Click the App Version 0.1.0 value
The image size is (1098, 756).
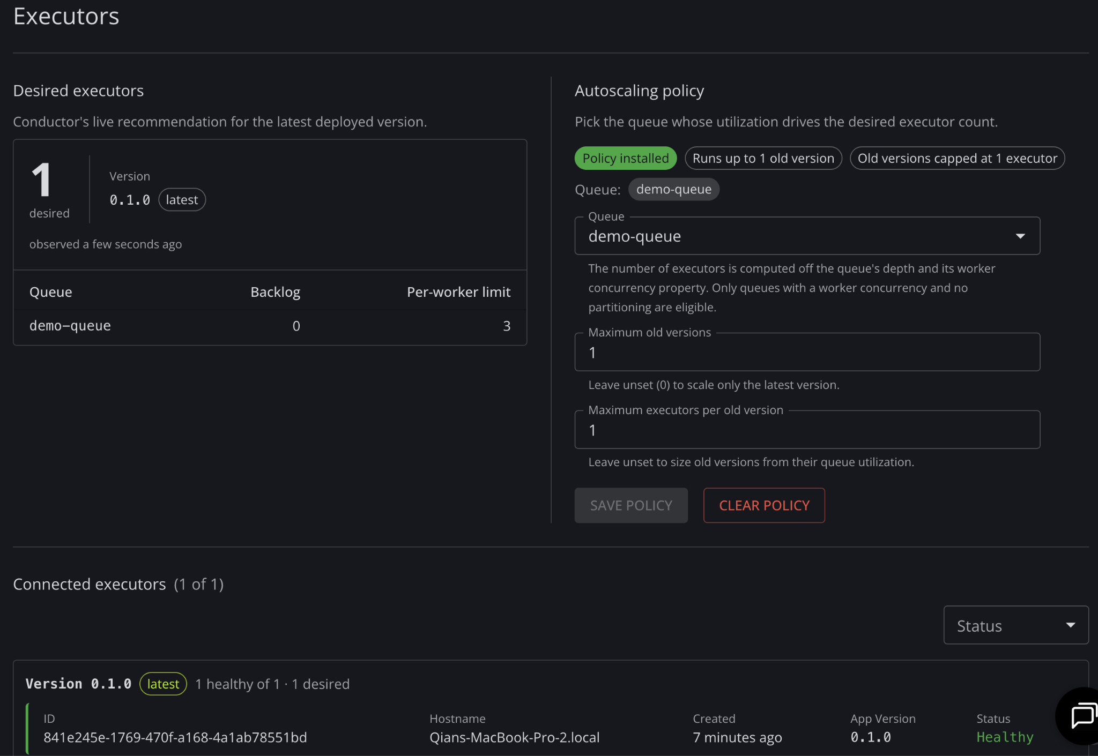coord(871,737)
